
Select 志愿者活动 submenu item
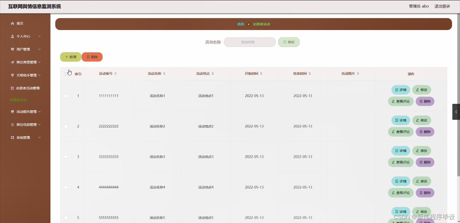pos(18,100)
